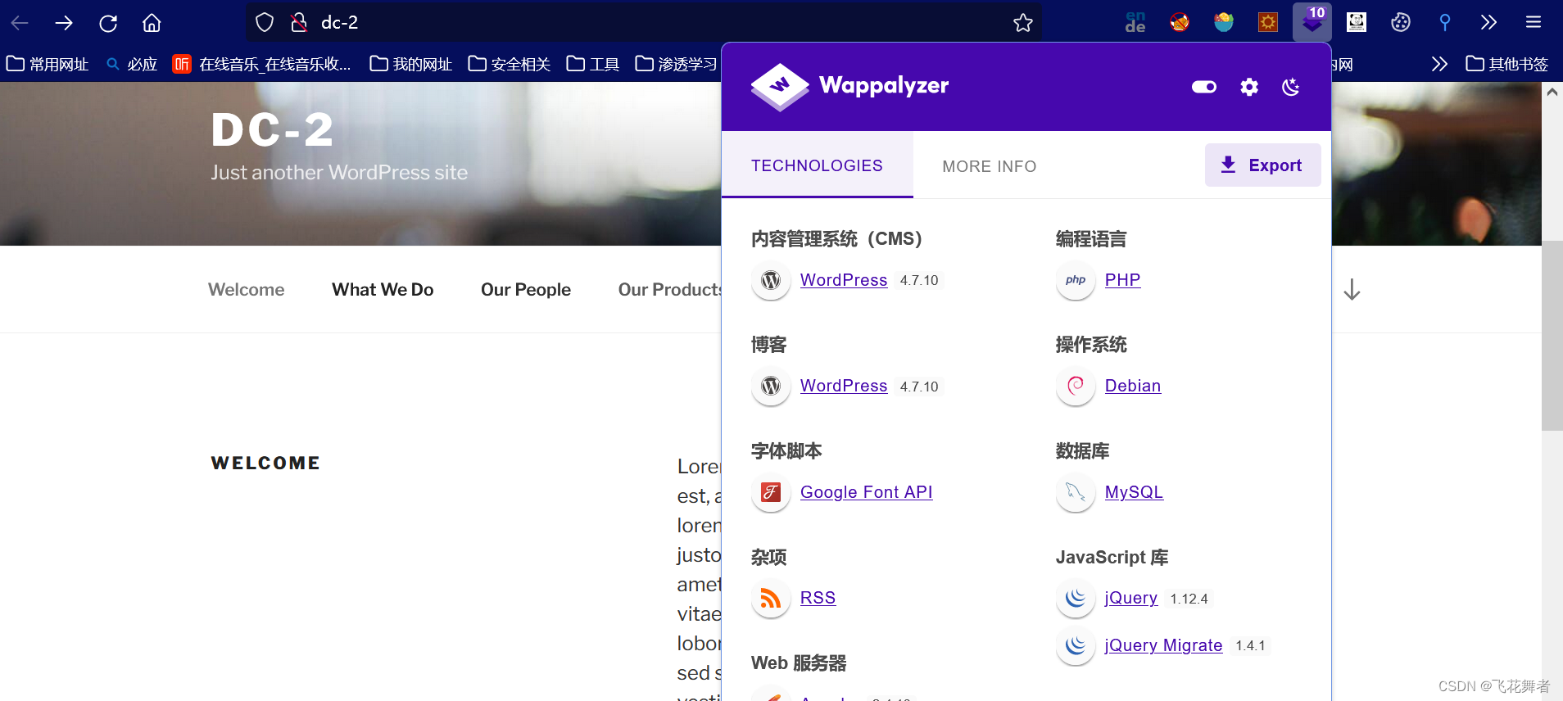Click the page scroll-down arrow icon
The height and width of the screenshot is (701, 1563).
(1352, 290)
